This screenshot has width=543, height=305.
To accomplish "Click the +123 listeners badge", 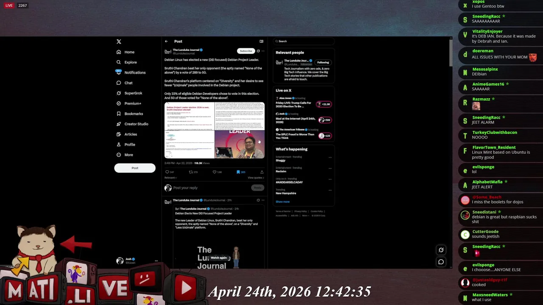I will coord(325,136).
